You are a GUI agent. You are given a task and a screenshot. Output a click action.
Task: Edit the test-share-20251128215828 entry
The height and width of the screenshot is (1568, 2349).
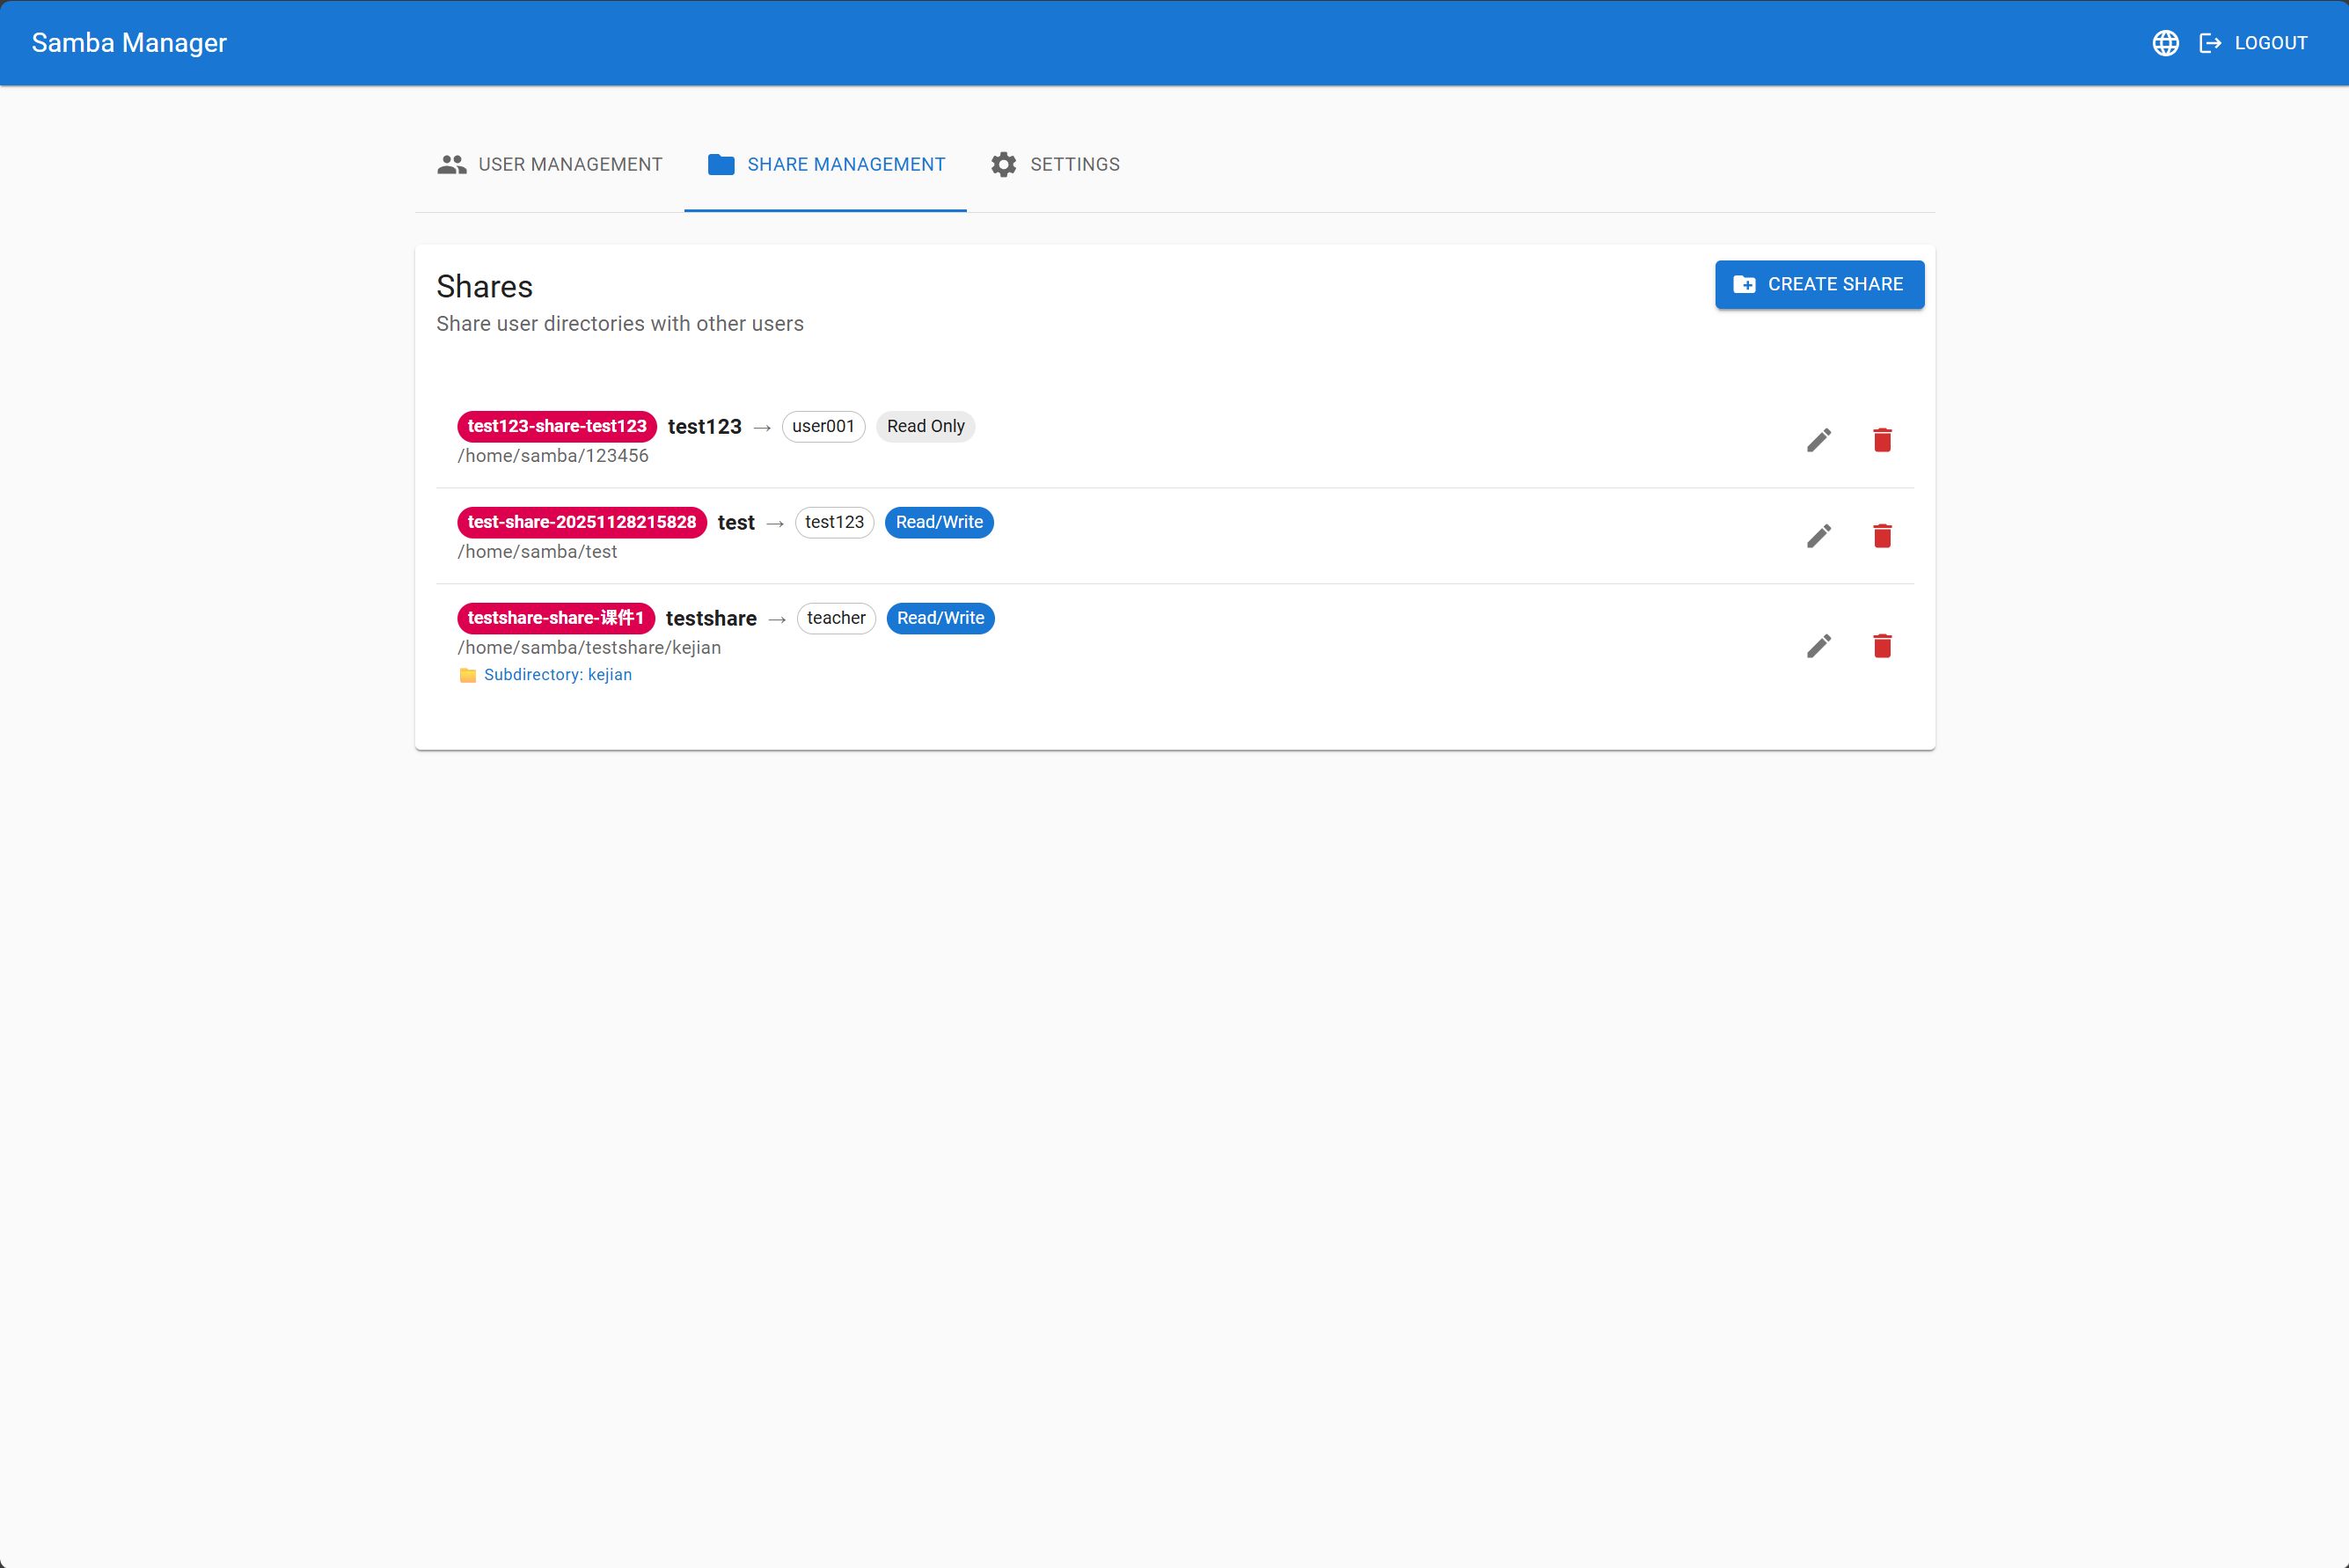[x=1818, y=536]
